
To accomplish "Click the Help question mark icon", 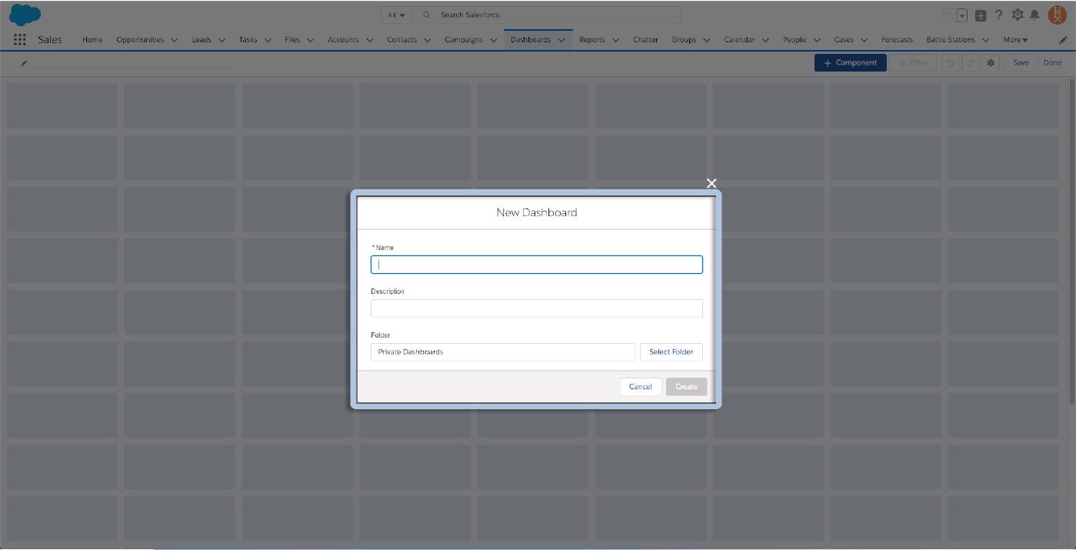I will (999, 15).
